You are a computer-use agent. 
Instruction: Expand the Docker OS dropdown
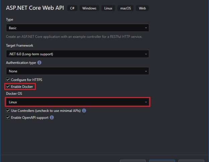[77, 102]
